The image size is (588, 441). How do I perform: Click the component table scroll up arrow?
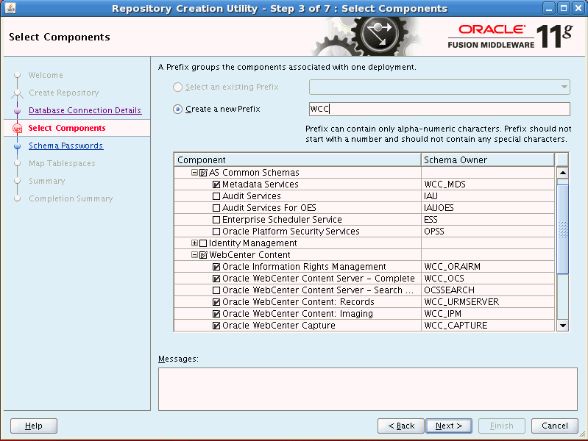coord(562,173)
